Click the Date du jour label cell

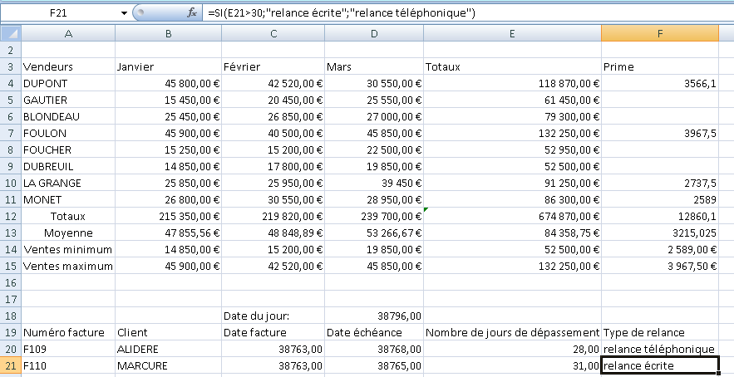pyautogui.click(x=272, y=316)
